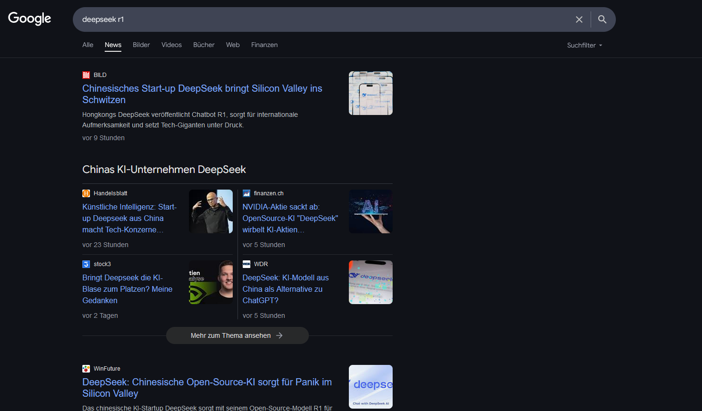Image resolution: width=702 pixels, height=411 pixels.
Task: Switch to the Alle tab
Action: [88, 45]
